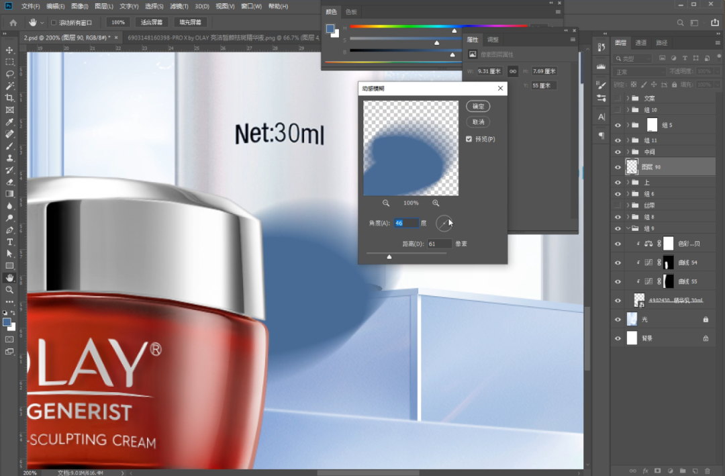This screenshot has height=476, width=725.
Task: Click 确定 in motion blur dialog
Action: click(x=478, y=106)
